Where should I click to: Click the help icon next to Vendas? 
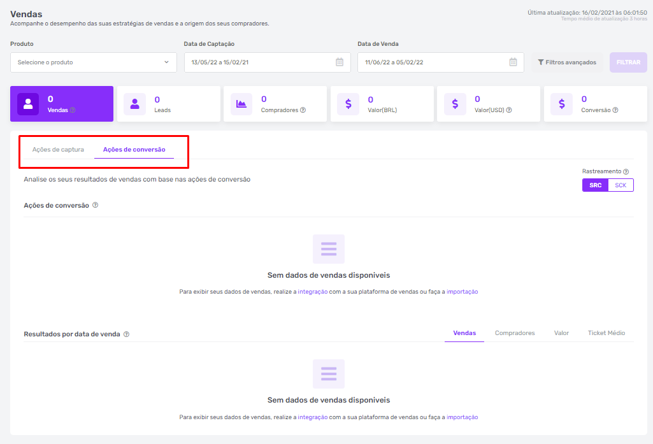click(x=73, y=110)
